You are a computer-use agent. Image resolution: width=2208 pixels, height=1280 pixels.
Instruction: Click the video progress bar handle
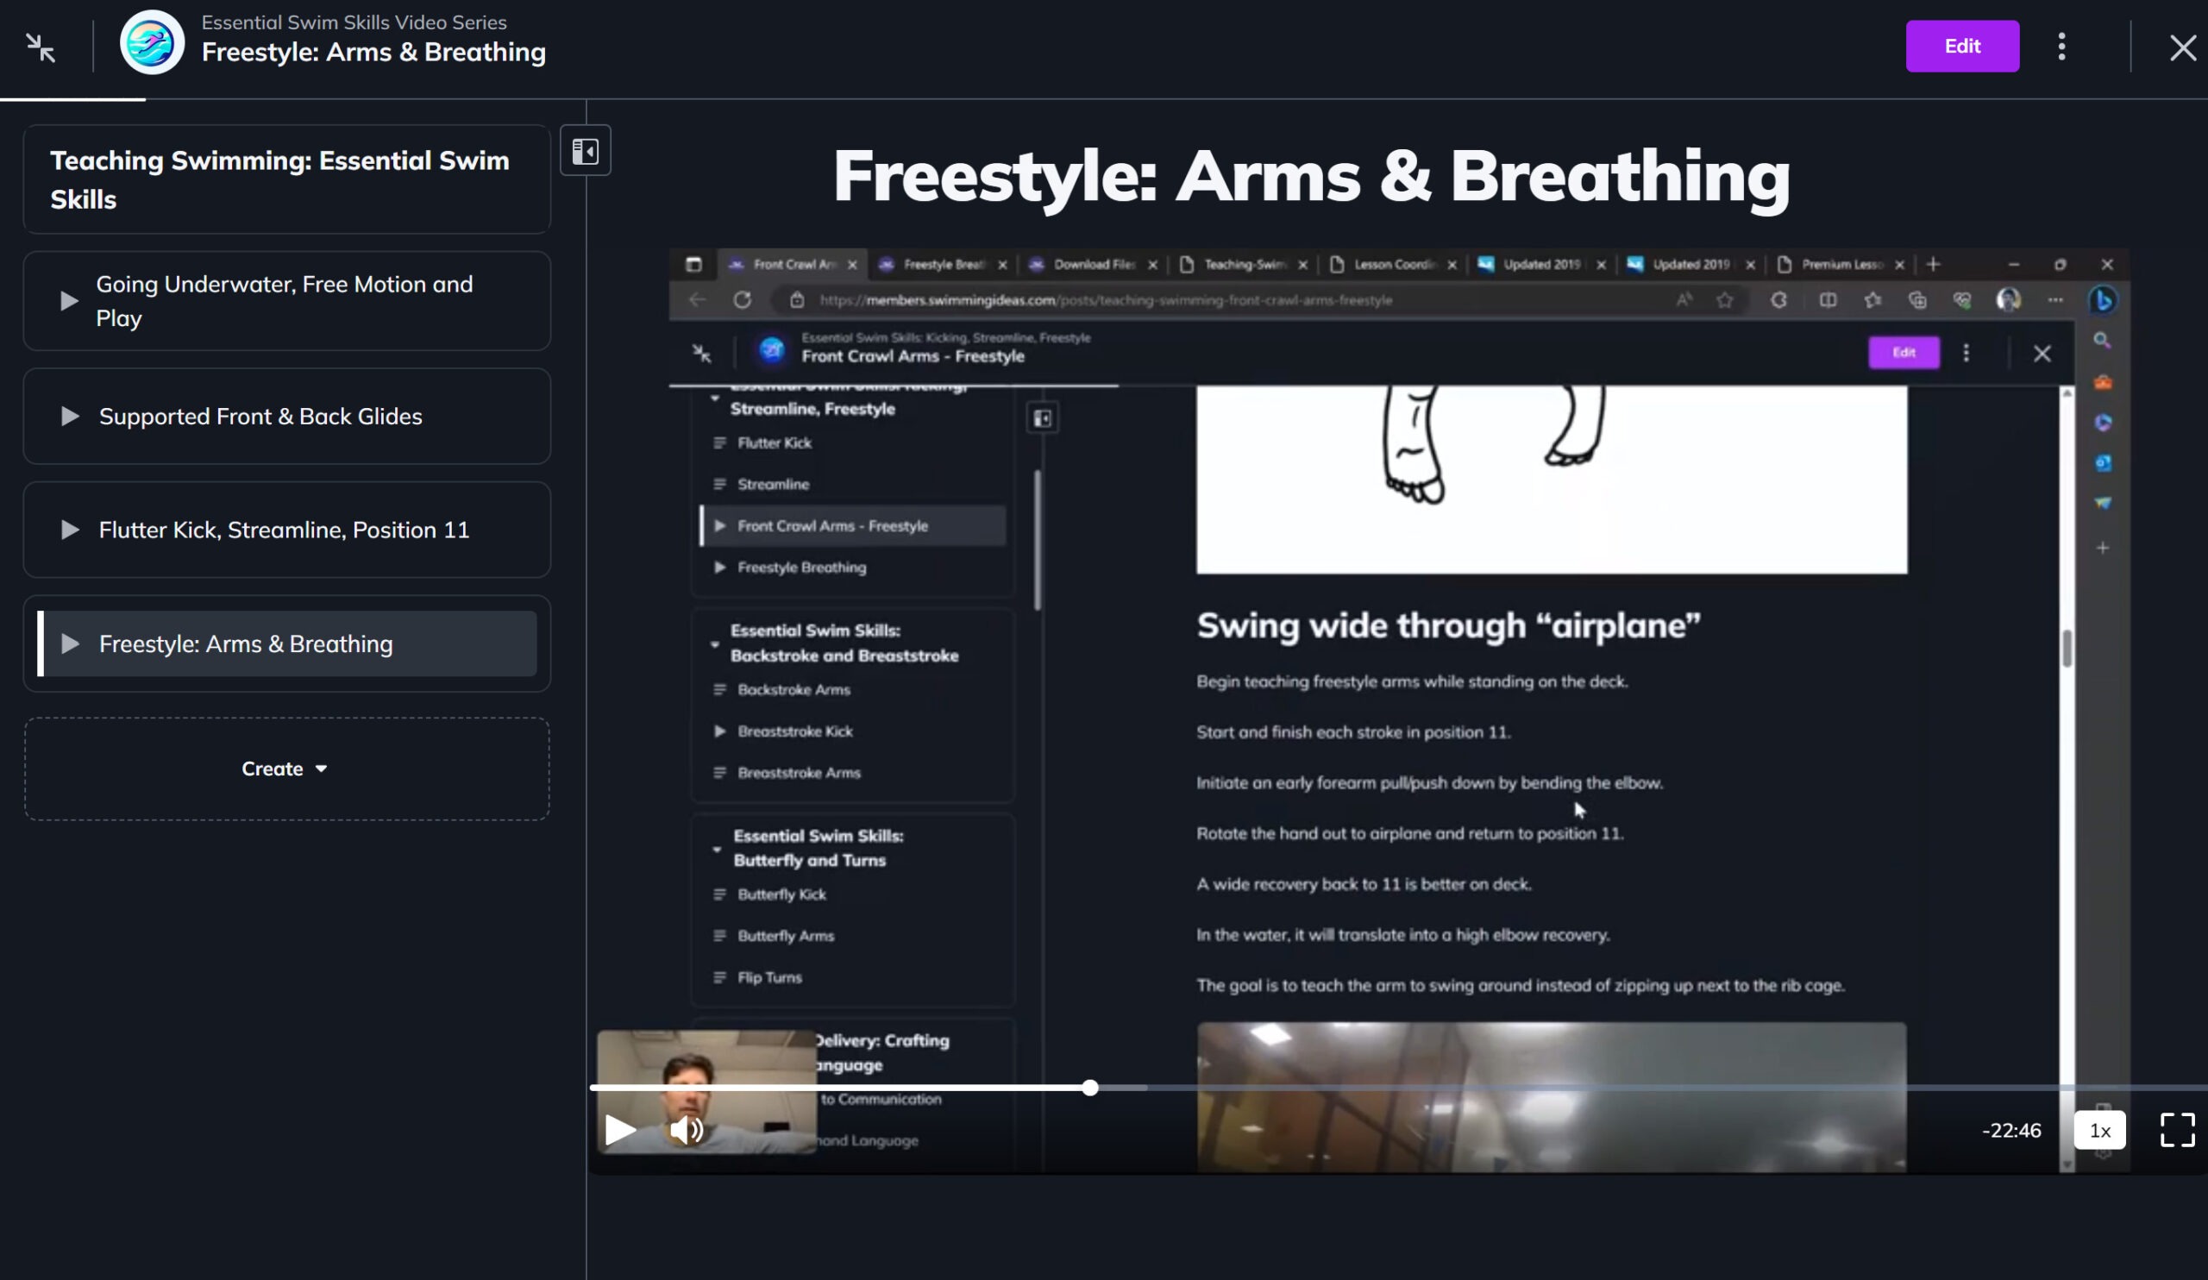click(x=1089, y=1088)
